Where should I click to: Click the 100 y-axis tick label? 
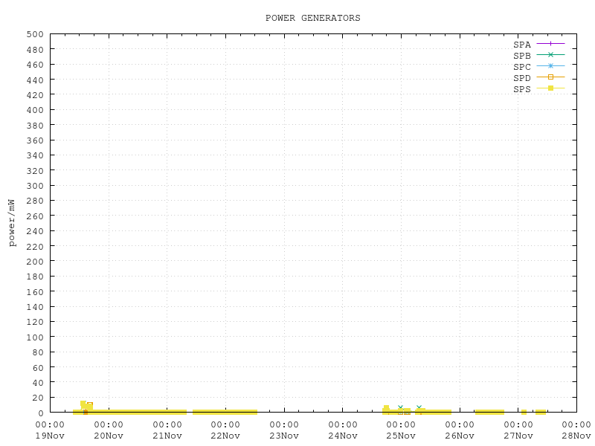tap(34, 337)
